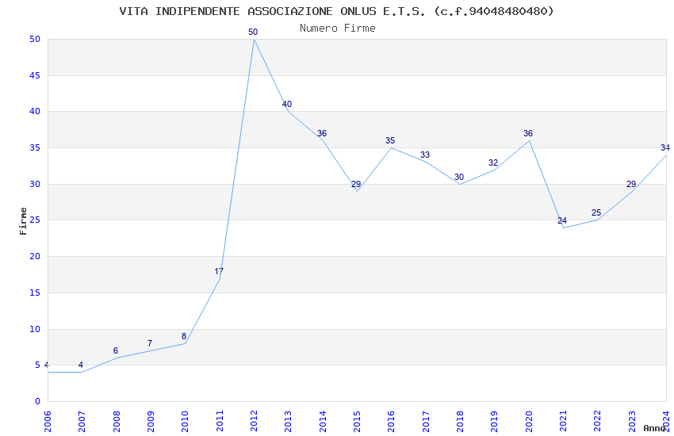Click the y-axis tick label 20
Viewport: 674px width, 436px height.
tap(35, 256)
